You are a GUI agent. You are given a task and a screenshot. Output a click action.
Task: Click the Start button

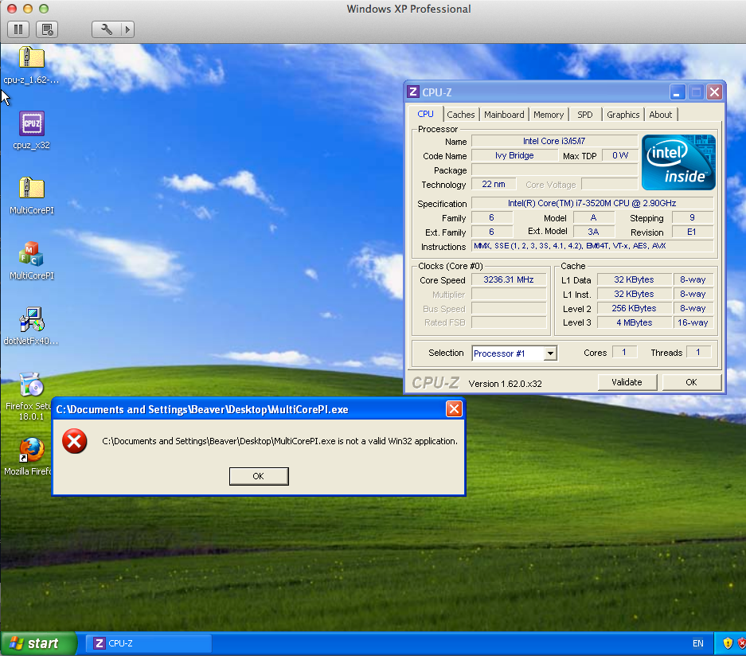tap(38, 643)
